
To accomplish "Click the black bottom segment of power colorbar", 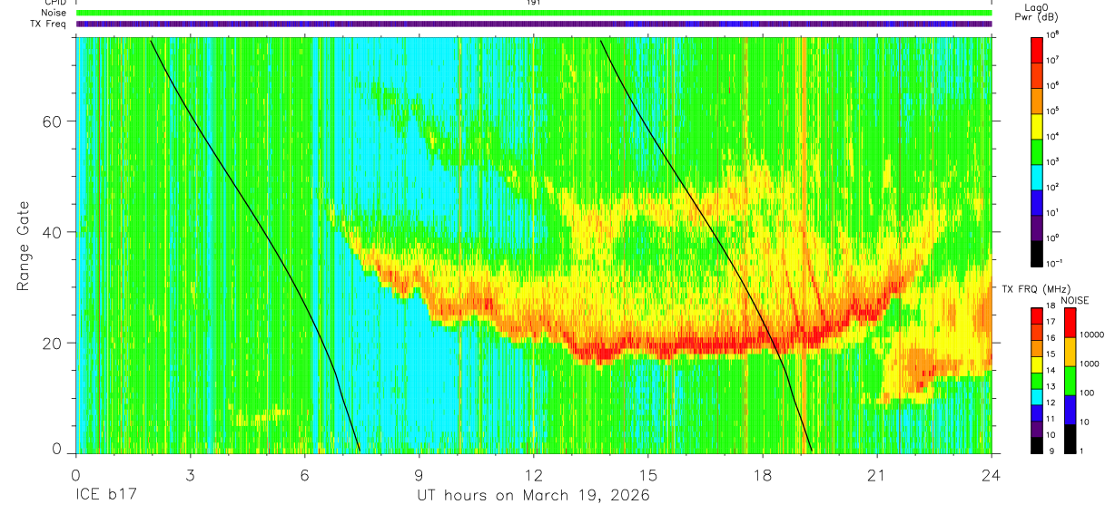I will tap(1037, 252).
